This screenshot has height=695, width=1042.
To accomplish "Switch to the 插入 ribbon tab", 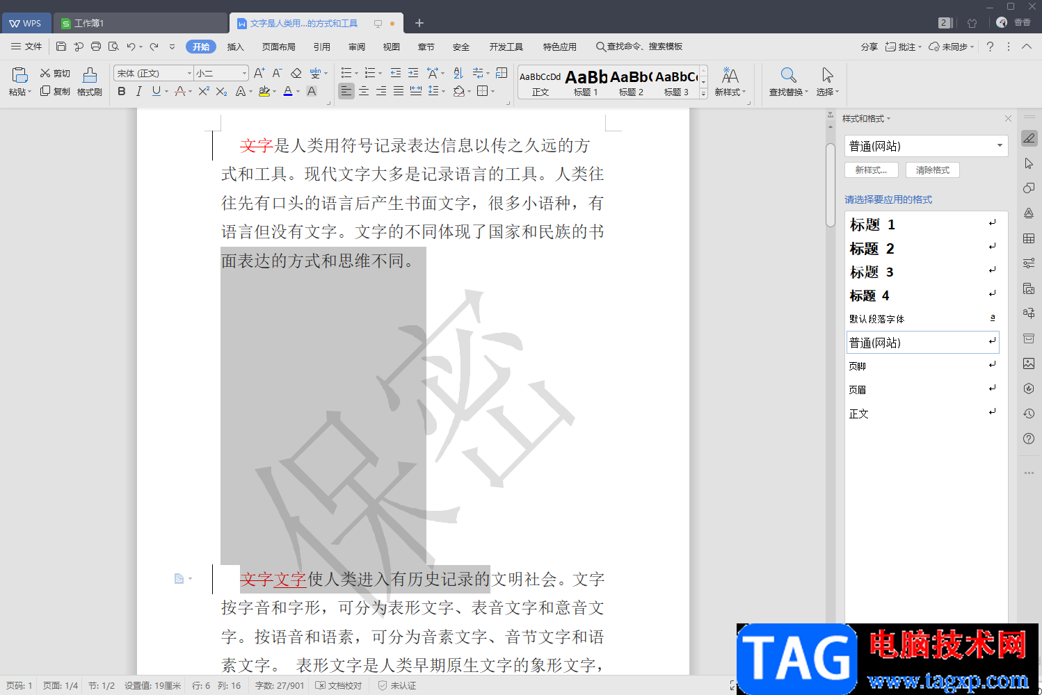I will [x=236, y=47].
